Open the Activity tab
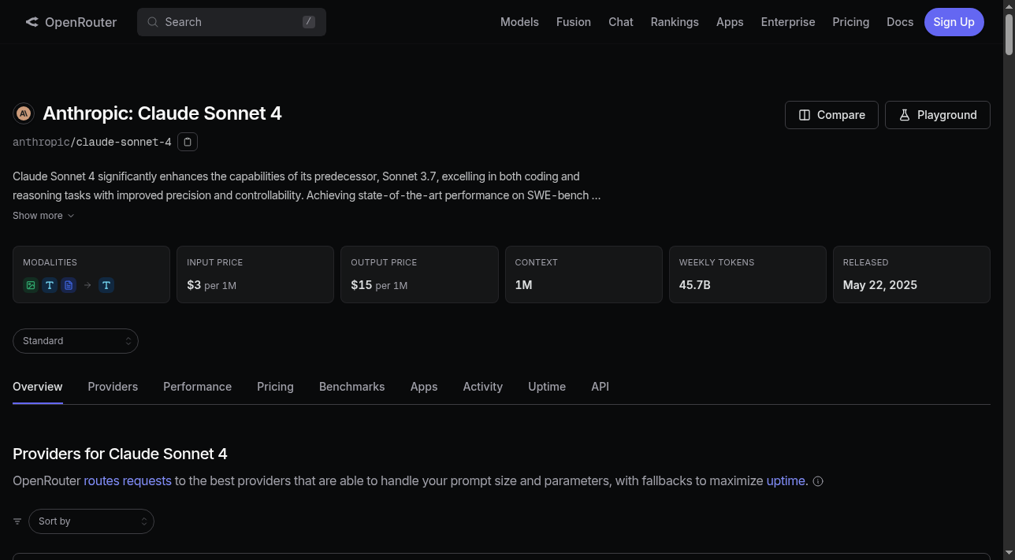Viewport: 1015px width, 560px height. pyautogui.click(x=483, y=387)
